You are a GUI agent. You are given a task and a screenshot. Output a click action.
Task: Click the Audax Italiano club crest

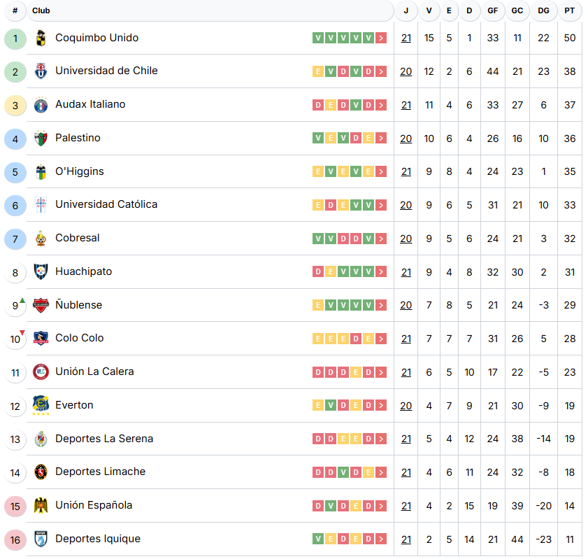tap(41, 104)
